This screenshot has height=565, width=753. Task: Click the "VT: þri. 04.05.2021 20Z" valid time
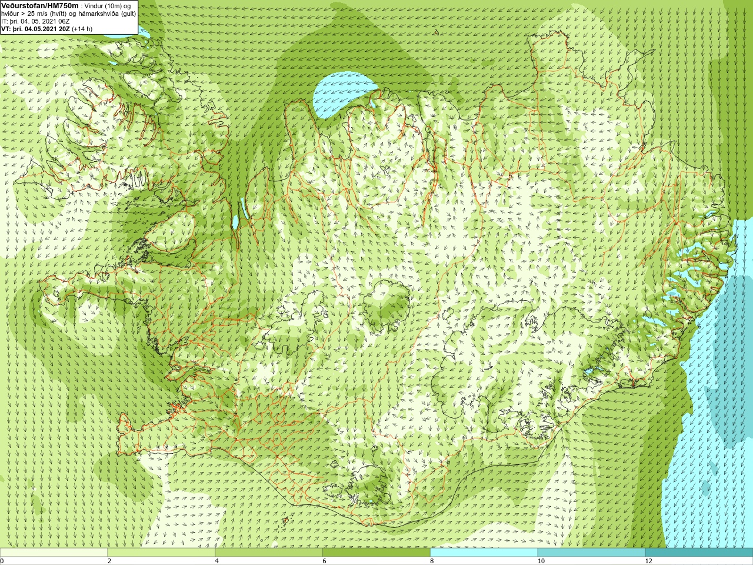[x=35, y=29]
